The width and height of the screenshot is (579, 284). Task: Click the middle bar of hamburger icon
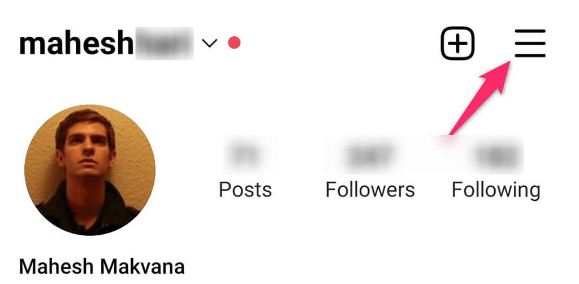click(x=530, y=43)
